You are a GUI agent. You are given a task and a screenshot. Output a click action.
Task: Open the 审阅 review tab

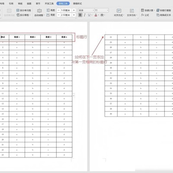20,3
